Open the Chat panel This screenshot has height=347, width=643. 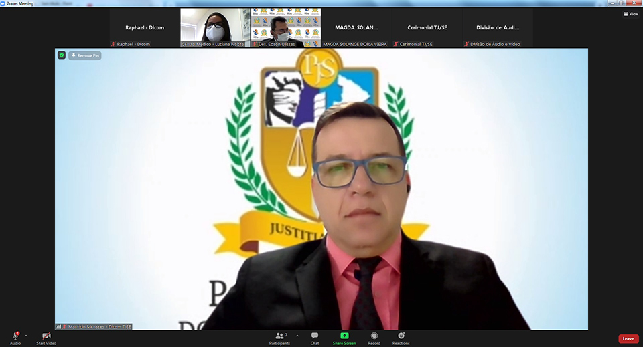tap(315, 336)
